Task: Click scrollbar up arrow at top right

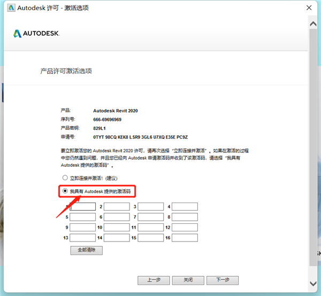Action: point(313,25)
